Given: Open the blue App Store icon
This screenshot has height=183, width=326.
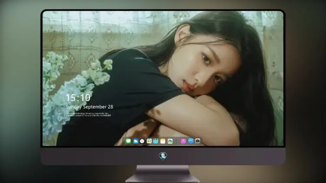Looking at the screenshot, I should pyautogui.click(x=191, y=141).
